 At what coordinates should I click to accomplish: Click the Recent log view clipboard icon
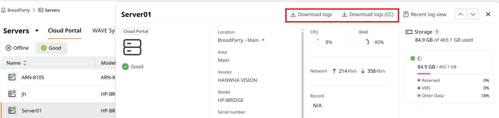406,14
